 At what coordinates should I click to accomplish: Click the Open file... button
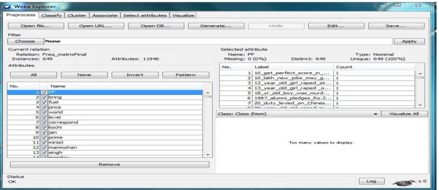click(36, 26)
